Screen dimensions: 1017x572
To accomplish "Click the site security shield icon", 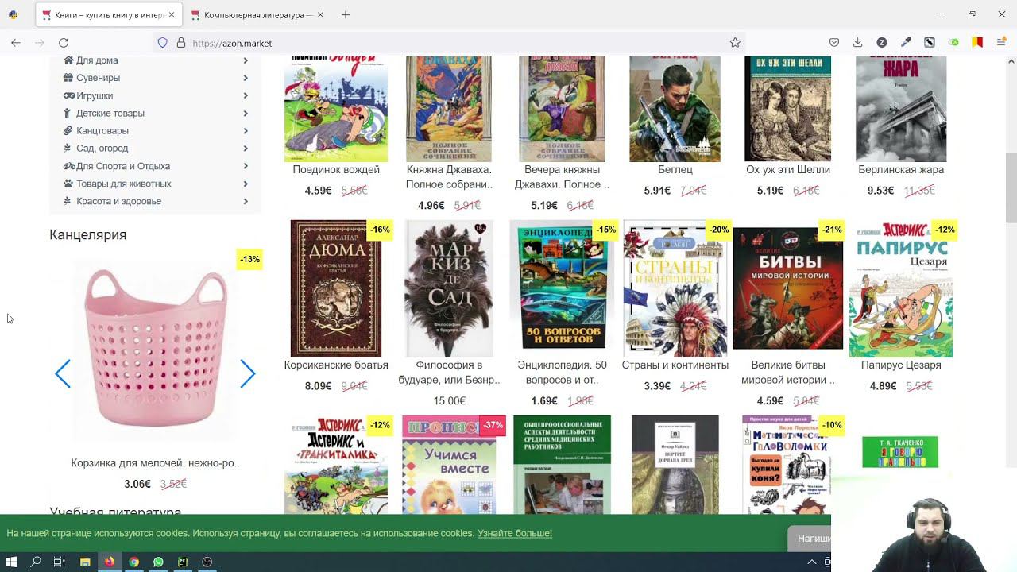I will pos(163,43).
